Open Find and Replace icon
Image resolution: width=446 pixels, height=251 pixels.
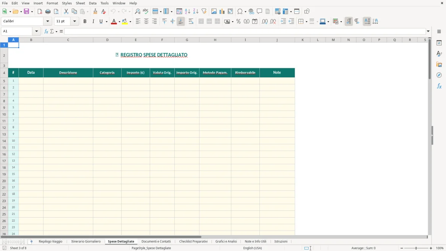[x=137, y=12]
